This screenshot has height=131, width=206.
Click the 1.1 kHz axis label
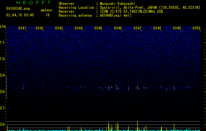point(3,43)
